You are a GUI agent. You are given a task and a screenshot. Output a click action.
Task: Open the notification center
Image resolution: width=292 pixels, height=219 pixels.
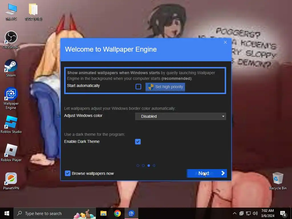point(283,214)
